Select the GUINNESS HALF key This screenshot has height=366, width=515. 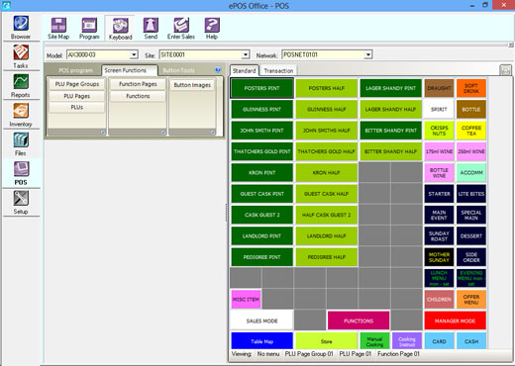coord(327,109)
